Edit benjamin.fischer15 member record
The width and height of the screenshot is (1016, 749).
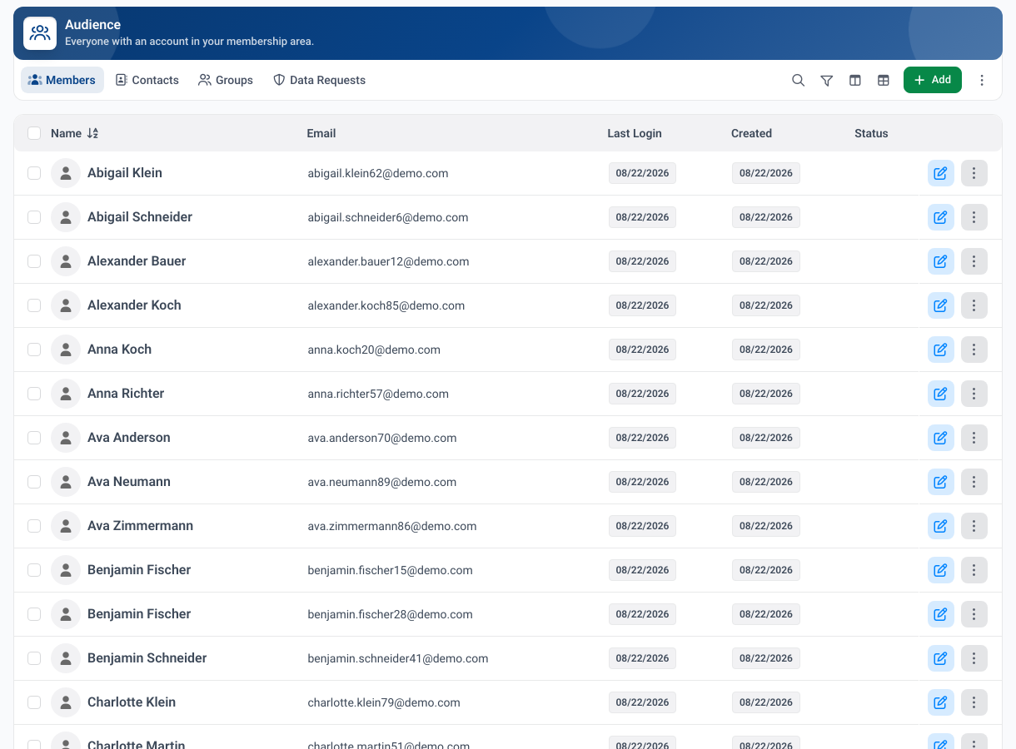point(941,570)
